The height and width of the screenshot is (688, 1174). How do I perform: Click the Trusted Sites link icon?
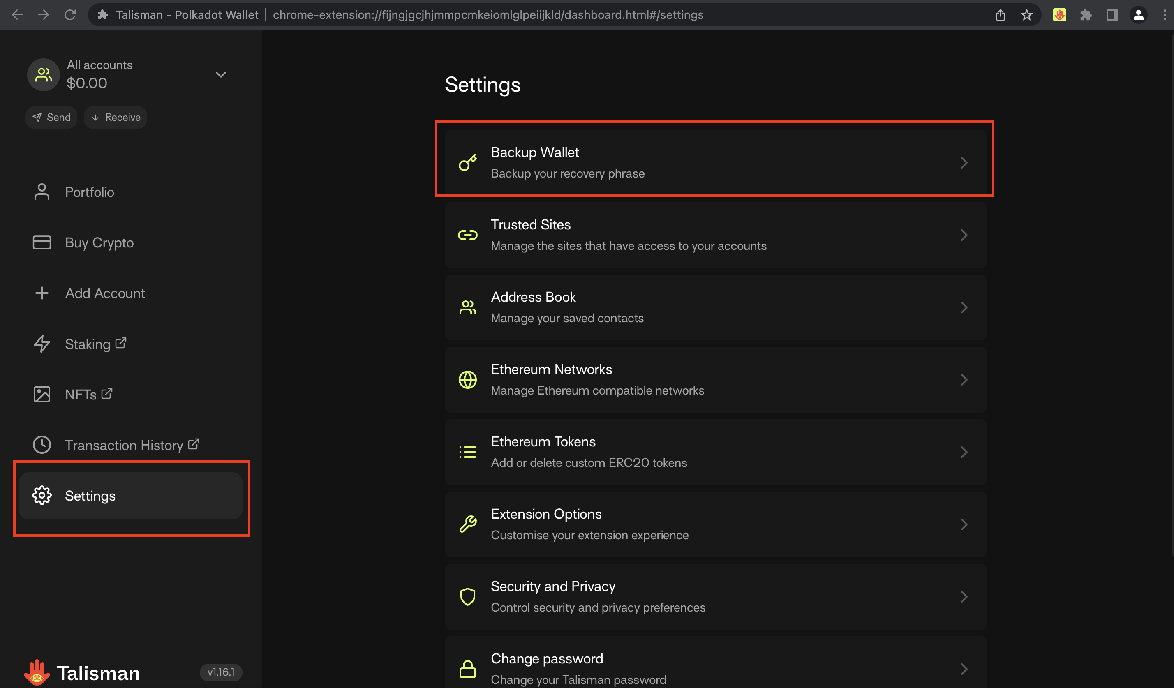[468, 235]
